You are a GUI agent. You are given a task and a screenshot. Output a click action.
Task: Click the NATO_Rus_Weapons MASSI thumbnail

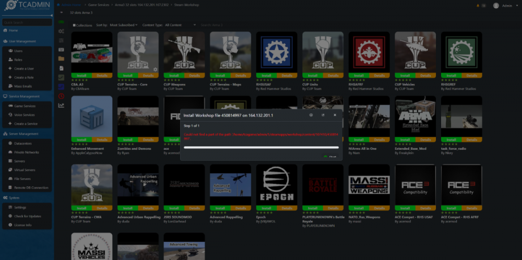click(x=369, y=185)
